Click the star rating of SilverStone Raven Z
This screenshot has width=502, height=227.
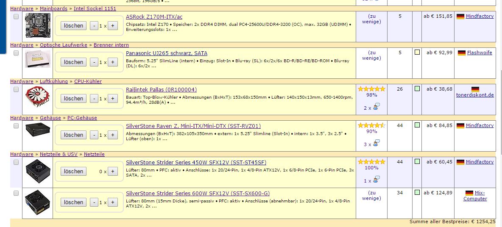point(371,125)
